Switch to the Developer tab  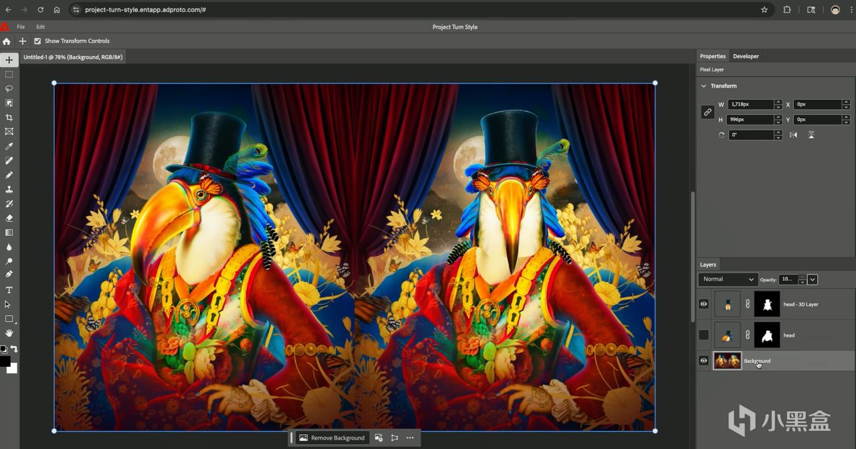(746, 56)
